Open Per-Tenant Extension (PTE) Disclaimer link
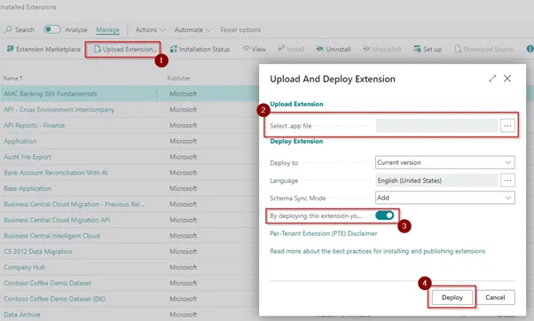Image resolution: width=534 pixels, height=321 pixels. click(324, 233)
